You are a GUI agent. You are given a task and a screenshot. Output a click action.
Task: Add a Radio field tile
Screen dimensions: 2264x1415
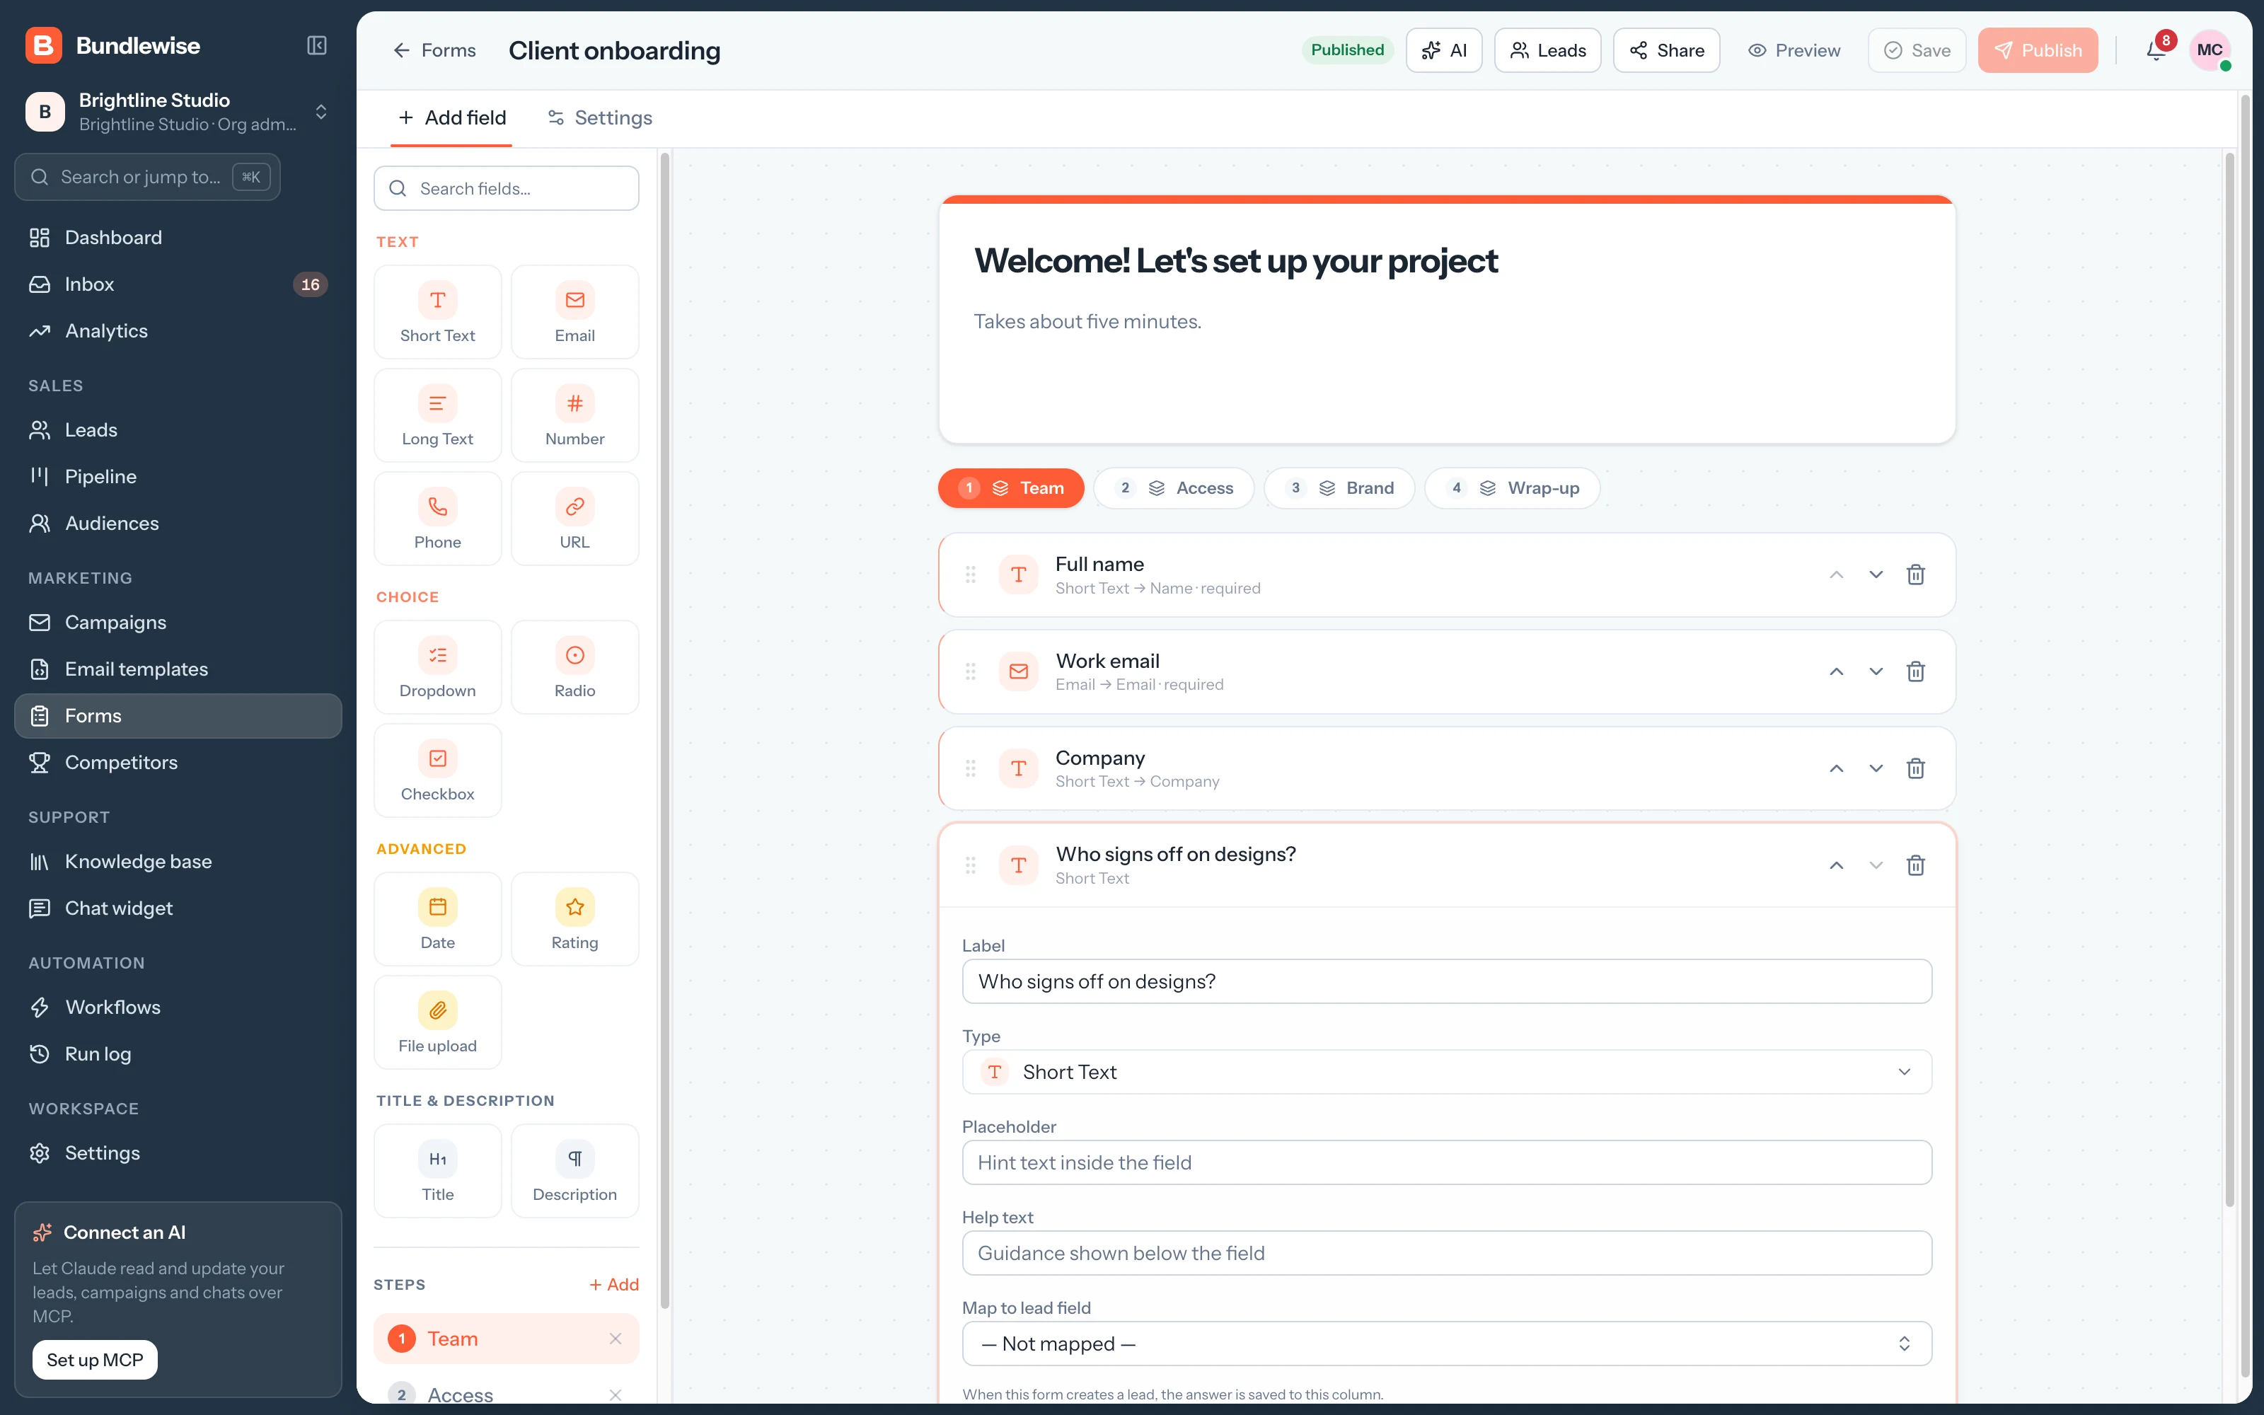pyautogui.click(x=574, y=667)
